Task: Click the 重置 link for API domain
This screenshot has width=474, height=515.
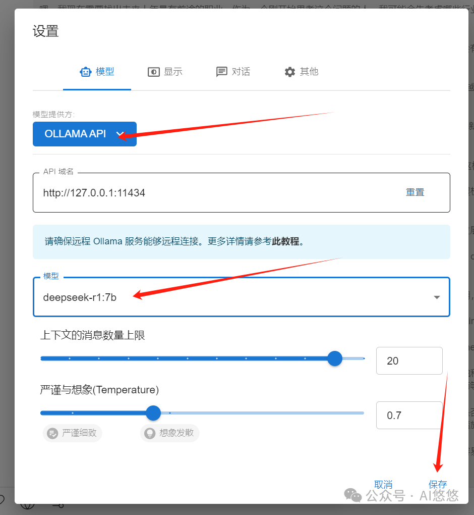Action: click(x=415, y=192)
